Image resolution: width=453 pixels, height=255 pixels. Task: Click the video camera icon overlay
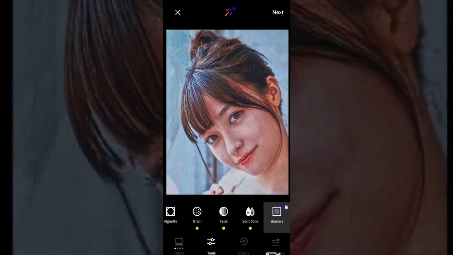273,253
